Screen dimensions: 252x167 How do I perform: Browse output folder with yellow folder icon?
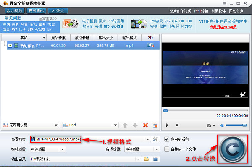pyautogui.click(x=146, y=159)
